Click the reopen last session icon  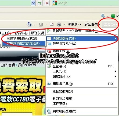click(x=49, y=31)
